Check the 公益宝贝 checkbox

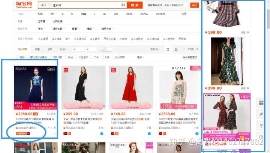click(76, 57)
